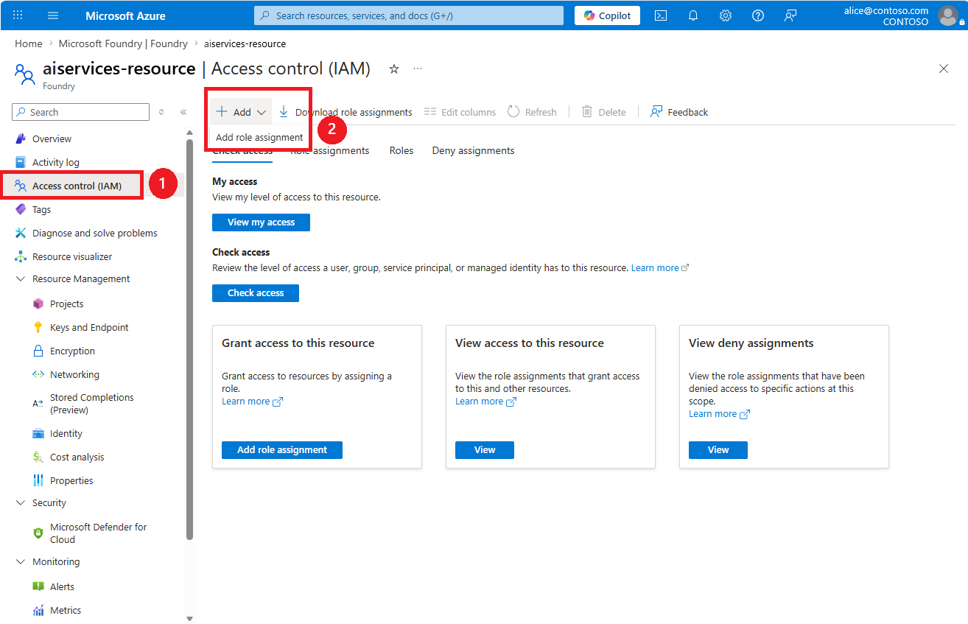968x624 pixels.
Task: Open Keys and Endpoint
Action: [x=89, y=327]
